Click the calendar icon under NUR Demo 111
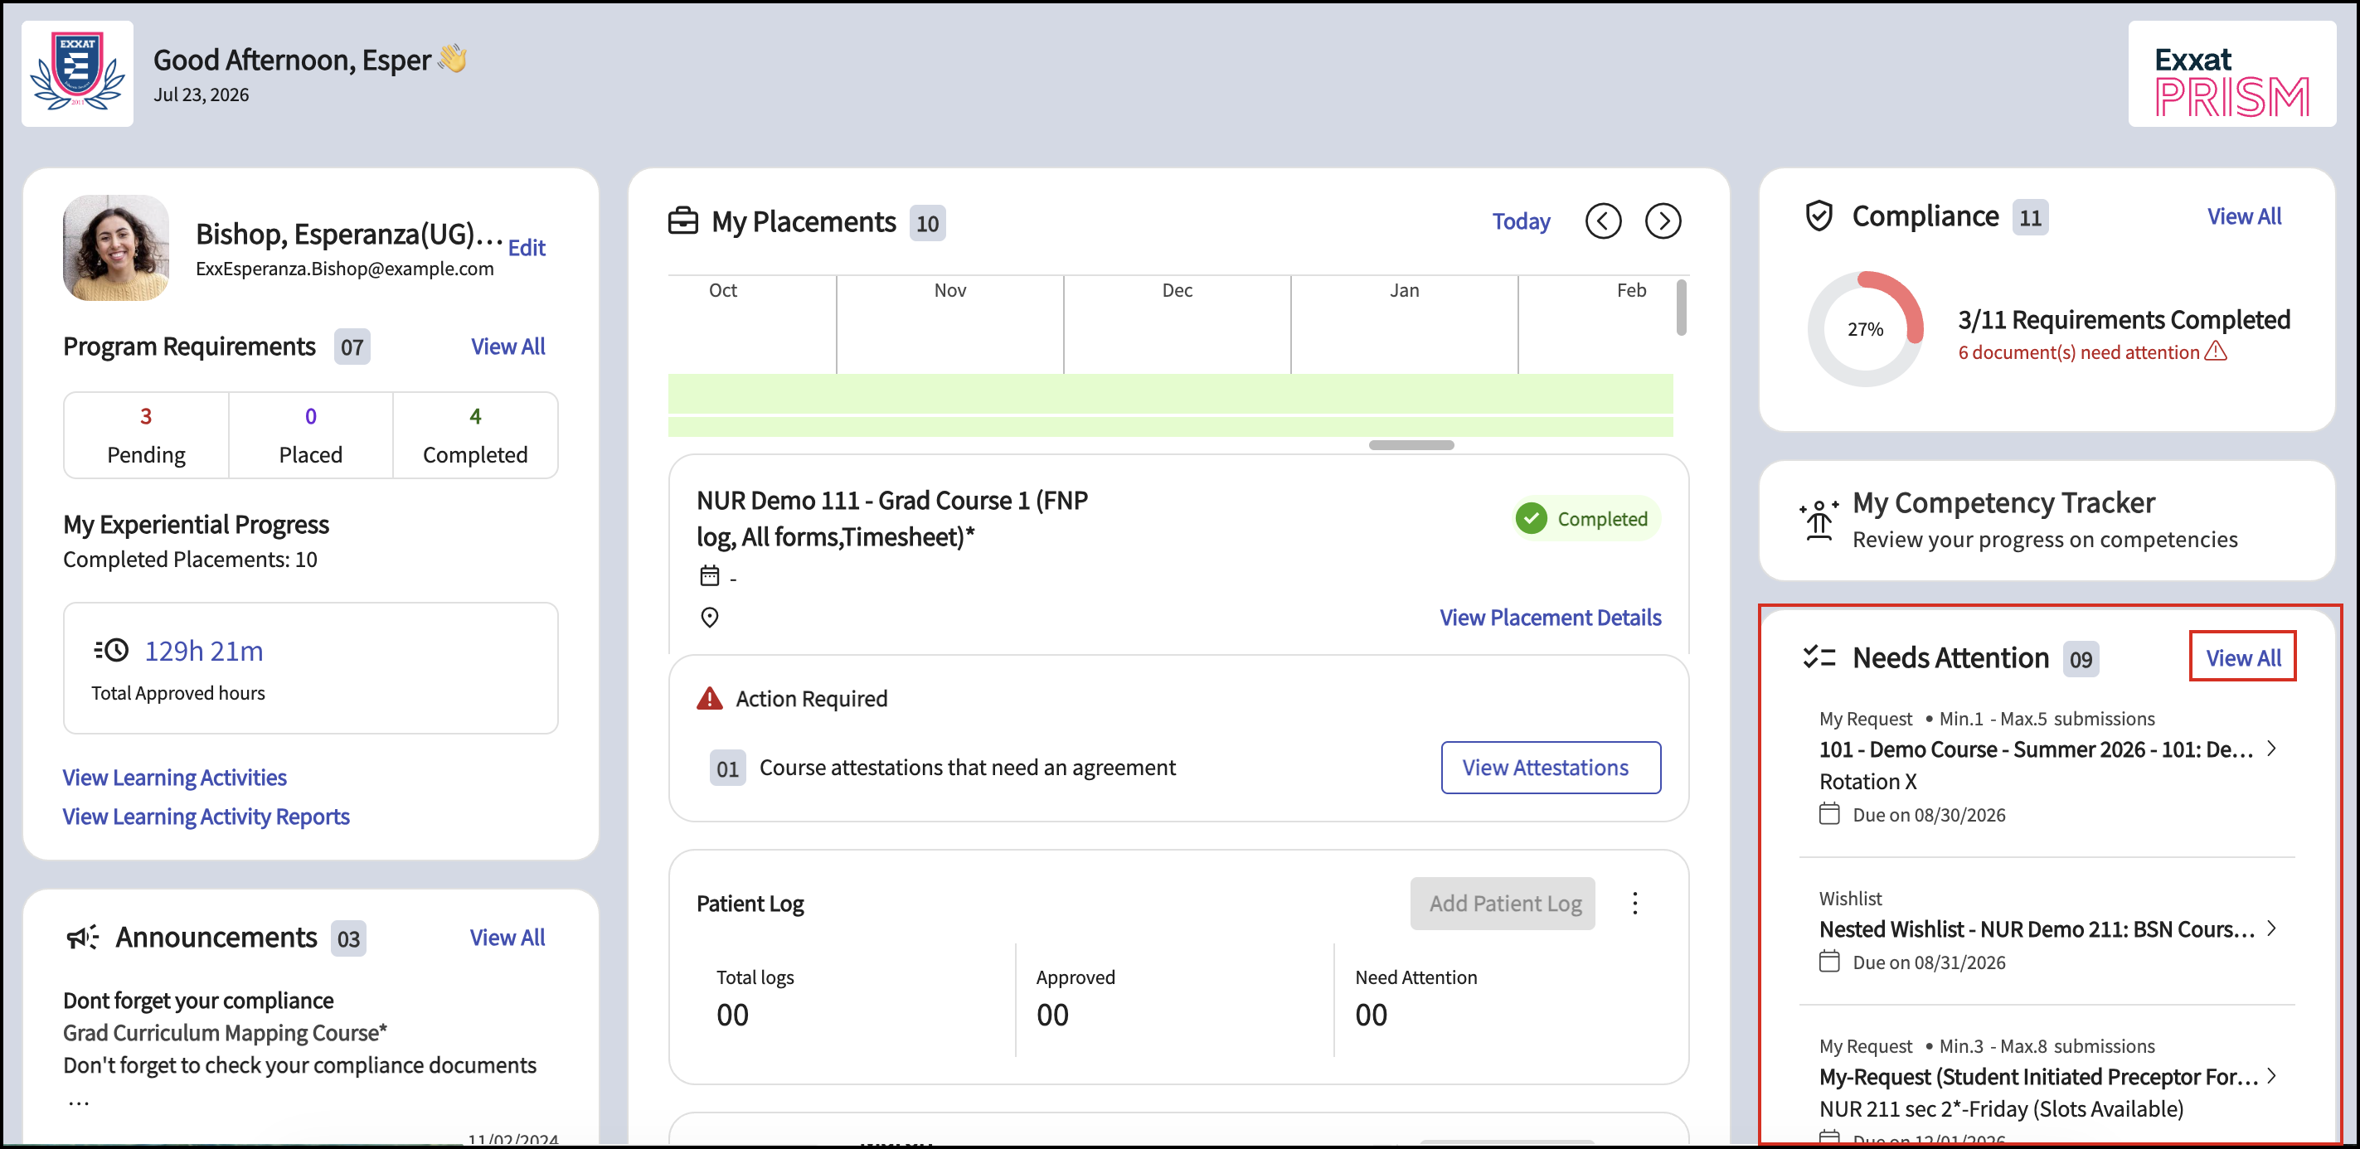2360x1149 pixels. (710, 576)
